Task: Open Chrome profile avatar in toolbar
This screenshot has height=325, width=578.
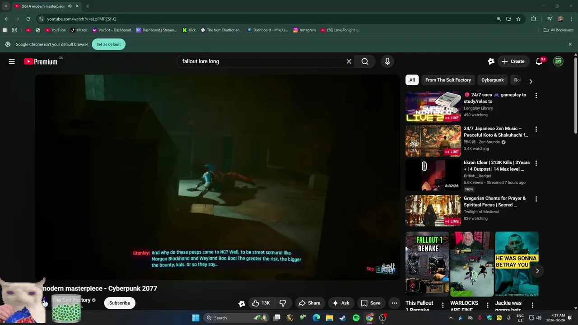Action: (560, 19)
